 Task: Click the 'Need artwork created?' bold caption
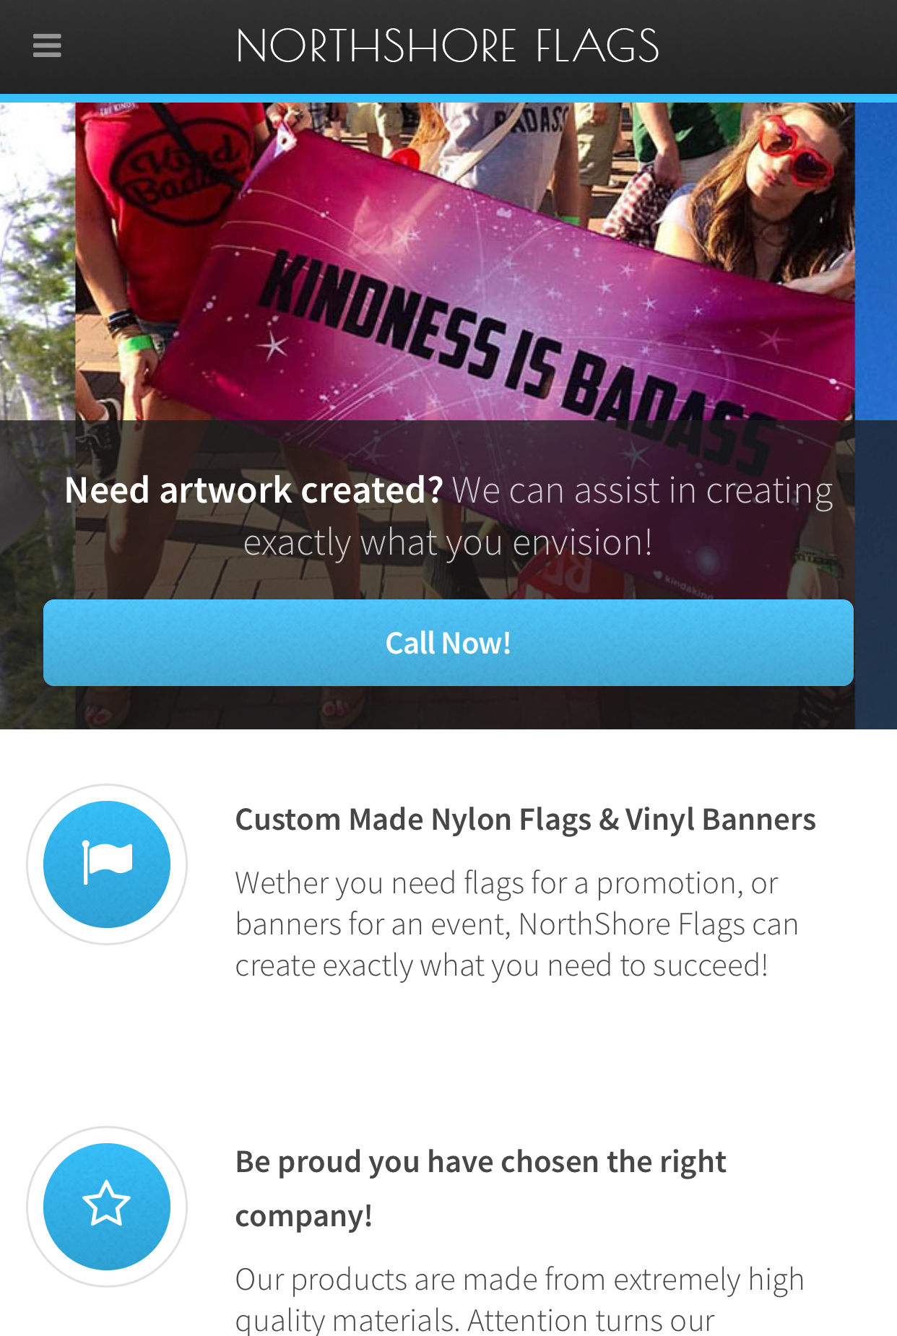[x=253, y=490]
